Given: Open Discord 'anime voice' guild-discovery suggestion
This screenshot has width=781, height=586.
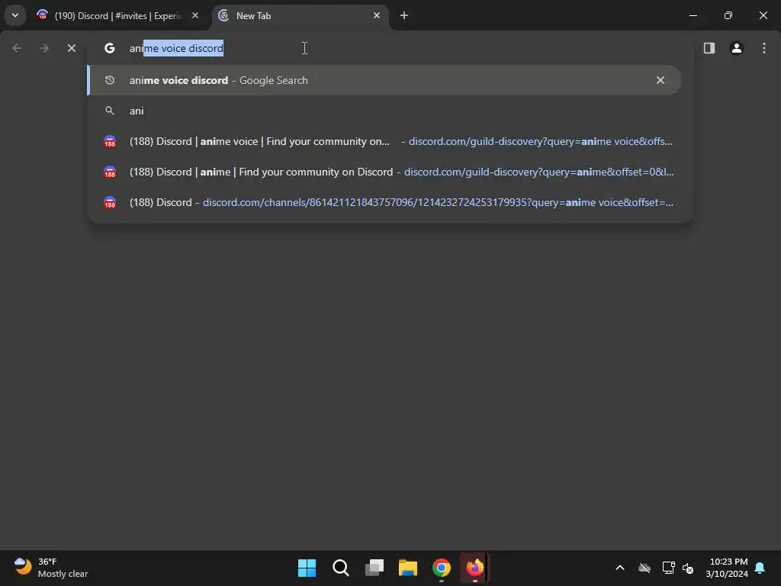Looking at the screenshot, I should (x=384, y=141).
